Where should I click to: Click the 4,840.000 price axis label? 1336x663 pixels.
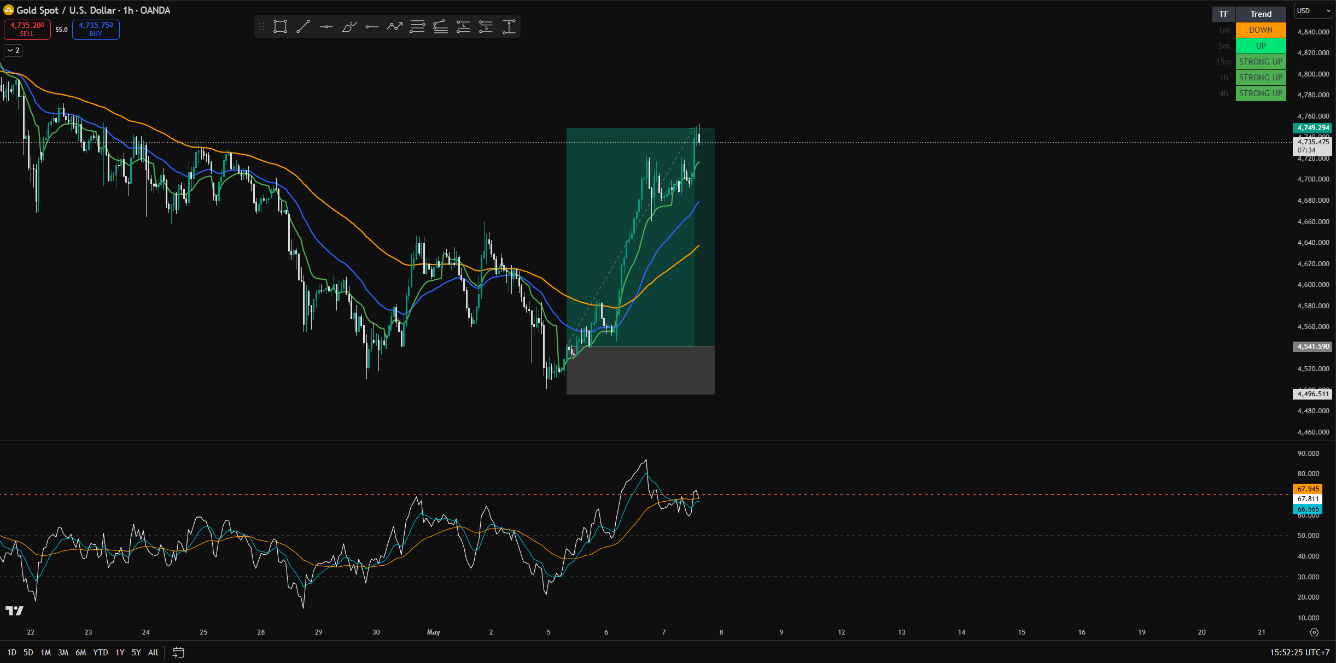pyautogui.click(x=1313, y=32)
